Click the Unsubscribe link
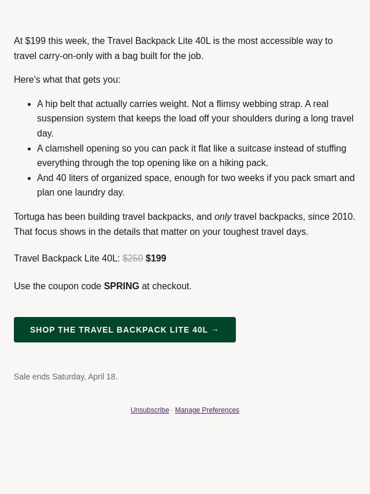Screen dimensions: 370x494 [x=150, y=410]
